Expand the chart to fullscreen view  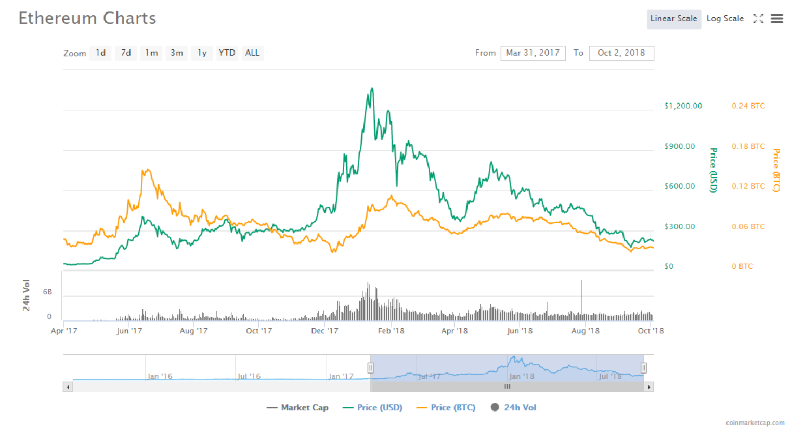(x=758, y=18)
